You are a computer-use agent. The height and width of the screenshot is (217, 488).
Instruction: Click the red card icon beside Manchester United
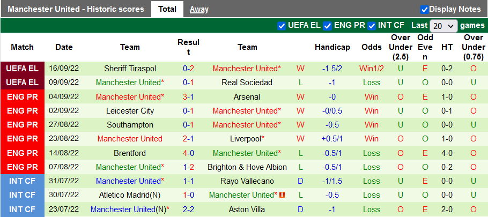(x=282, y=195)
